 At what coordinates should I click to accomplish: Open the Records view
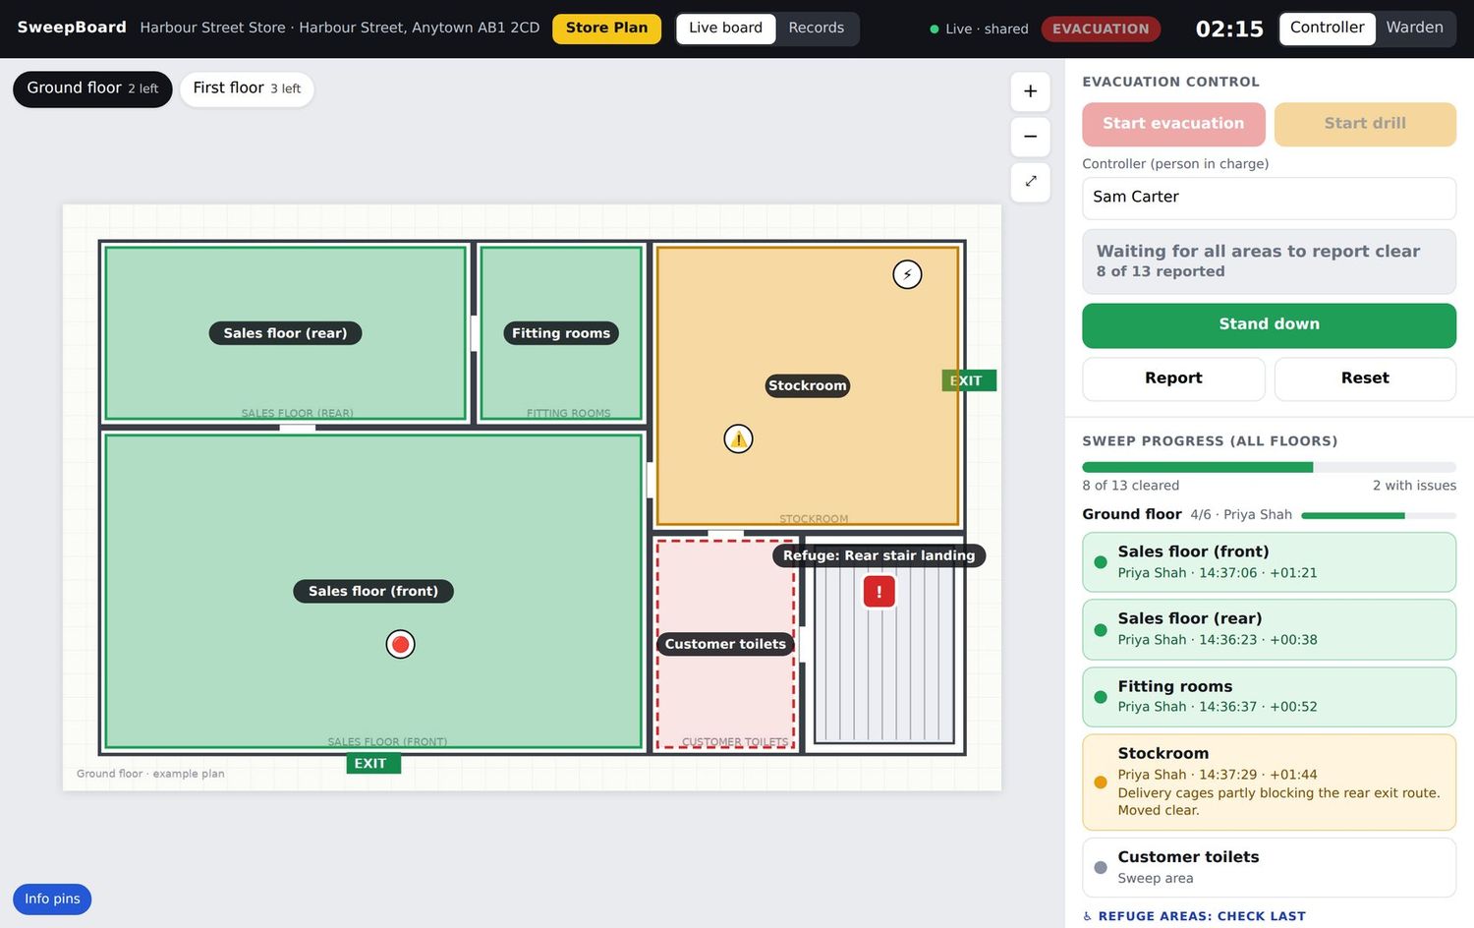click(x=816, y=29)
